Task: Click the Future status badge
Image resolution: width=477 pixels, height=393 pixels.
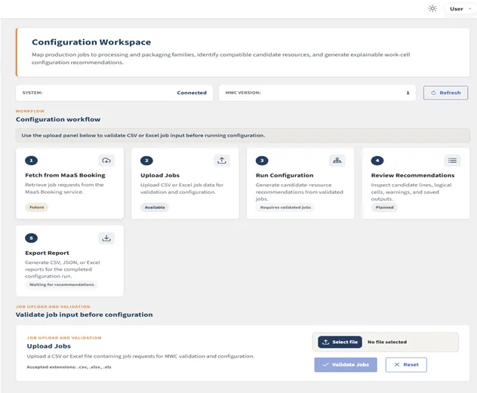Action: click(x=37, y=207)
